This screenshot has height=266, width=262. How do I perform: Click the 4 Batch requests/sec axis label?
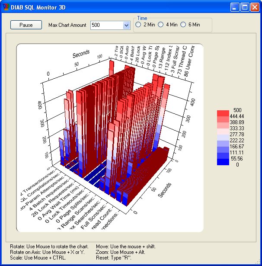coord(49,195)
